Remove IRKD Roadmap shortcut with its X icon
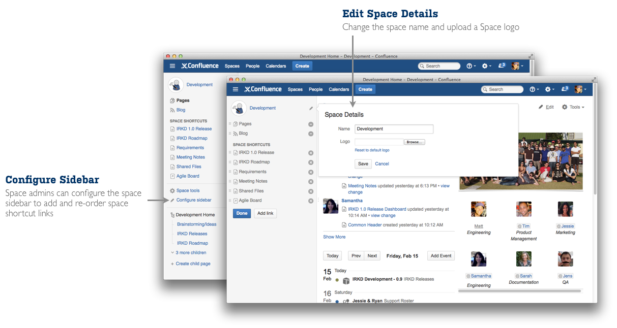This screenshot has height=328, width=617. click(311, 162)
